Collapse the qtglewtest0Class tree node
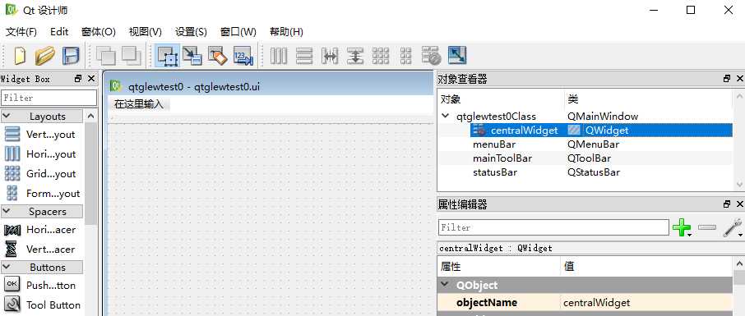The width and height of the screenshot is (745, 316). pos(445,116)
